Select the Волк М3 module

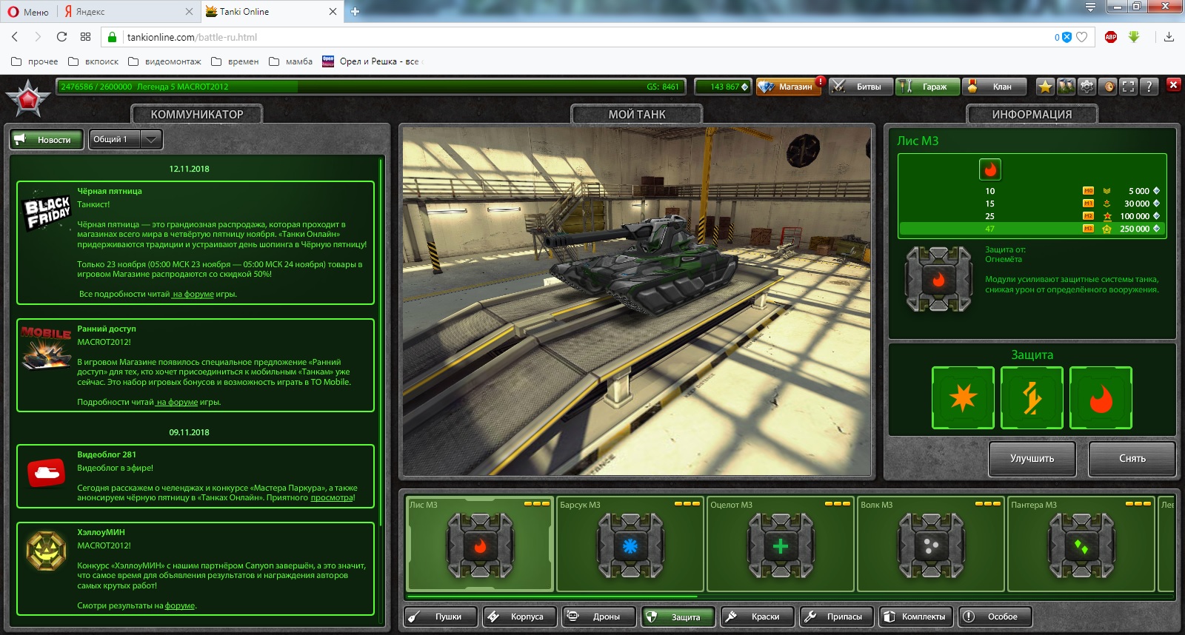(931, 544)
